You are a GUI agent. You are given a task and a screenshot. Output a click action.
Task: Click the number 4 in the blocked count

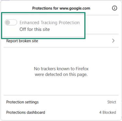click(x=100, y=112)
